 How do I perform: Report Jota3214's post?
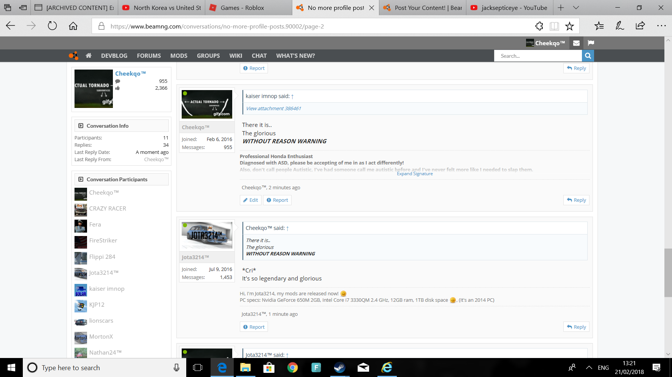pos(254,327)
